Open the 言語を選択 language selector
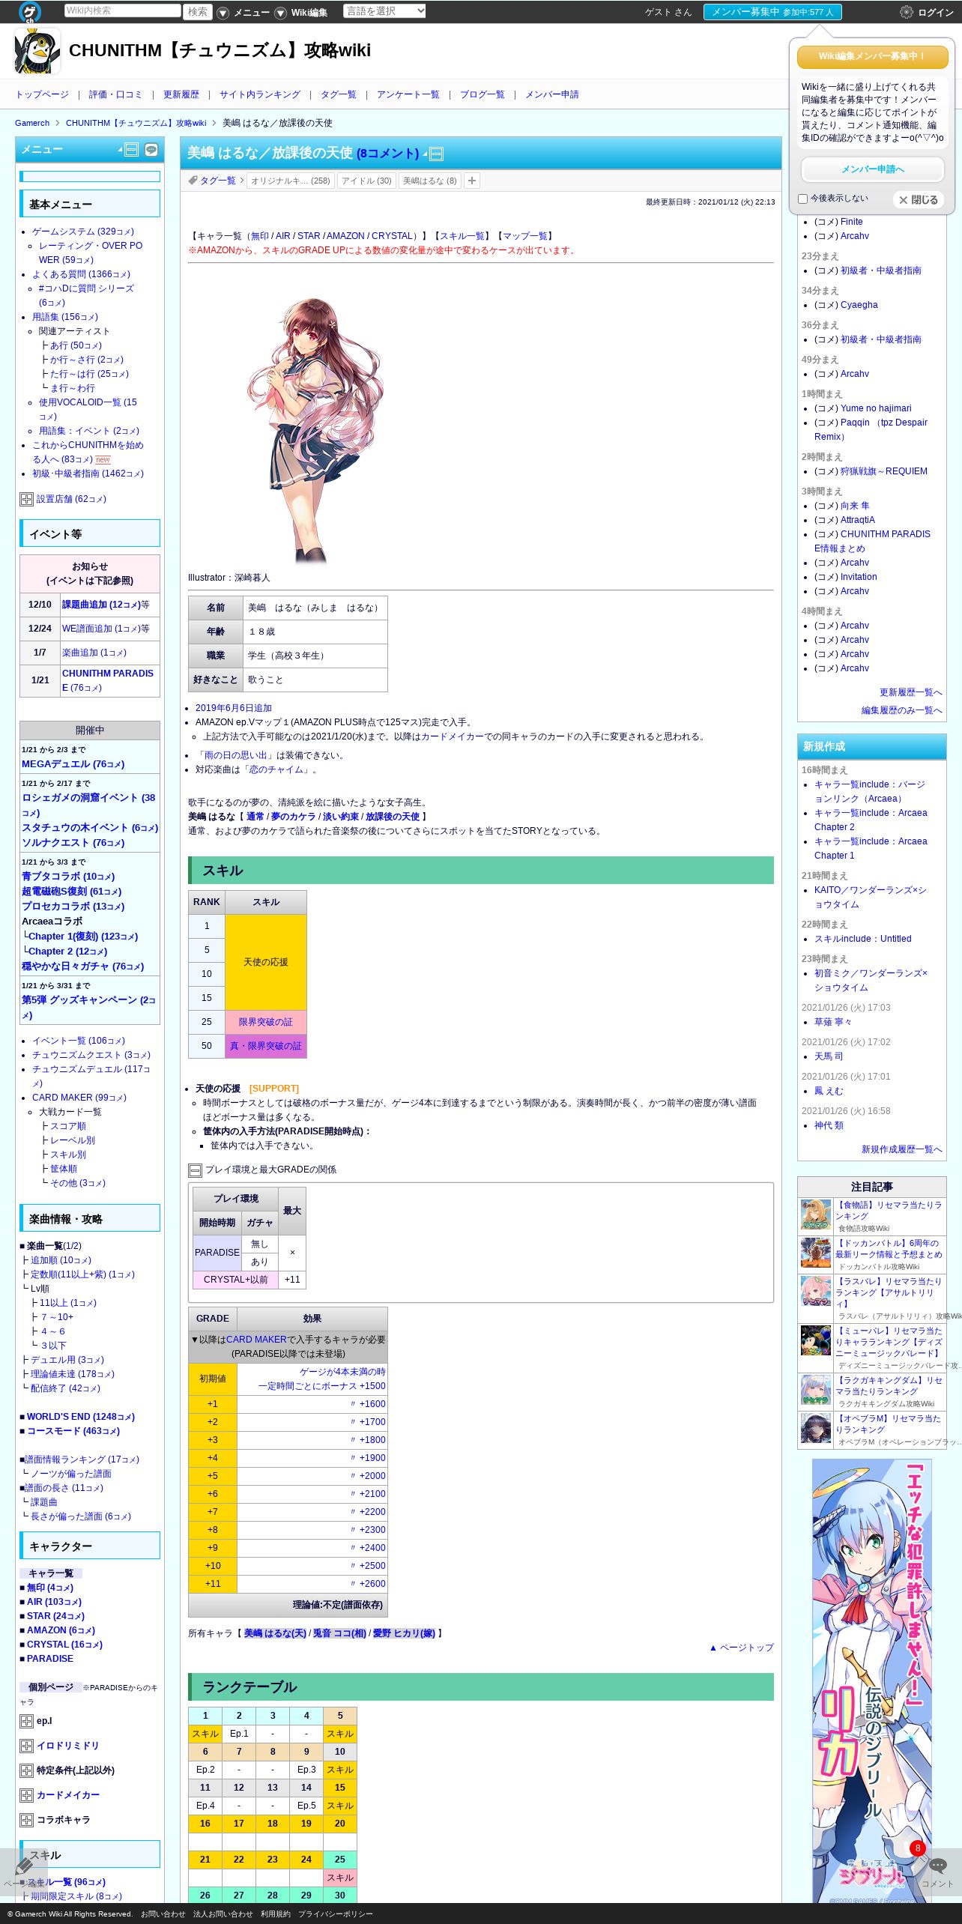This screenshot has width=962, height=1924. [x=384, y=11]
